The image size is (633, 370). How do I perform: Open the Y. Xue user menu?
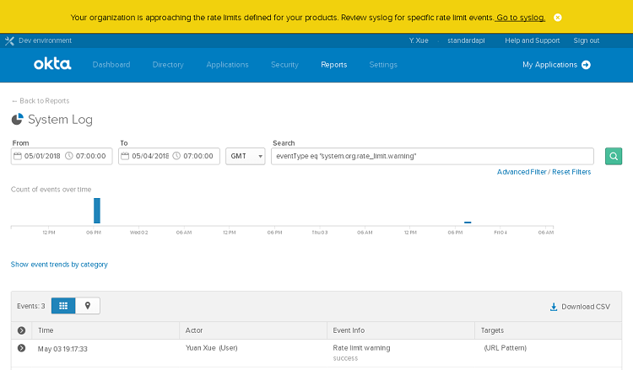(x=419, y=40)
